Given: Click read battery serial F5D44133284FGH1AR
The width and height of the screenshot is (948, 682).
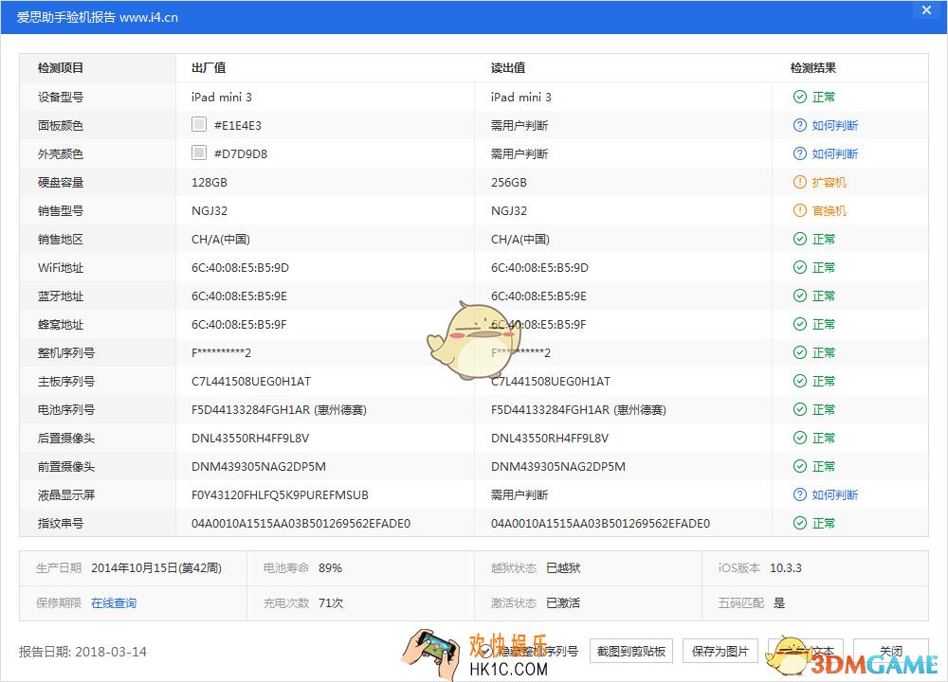Looking at the screenshot, I should pos(550,409).
